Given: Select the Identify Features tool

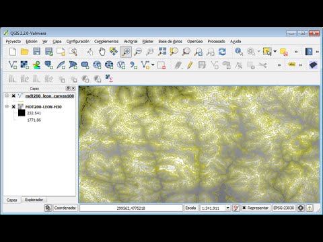Looking at the screenshot, I should [x=239, y=52].
